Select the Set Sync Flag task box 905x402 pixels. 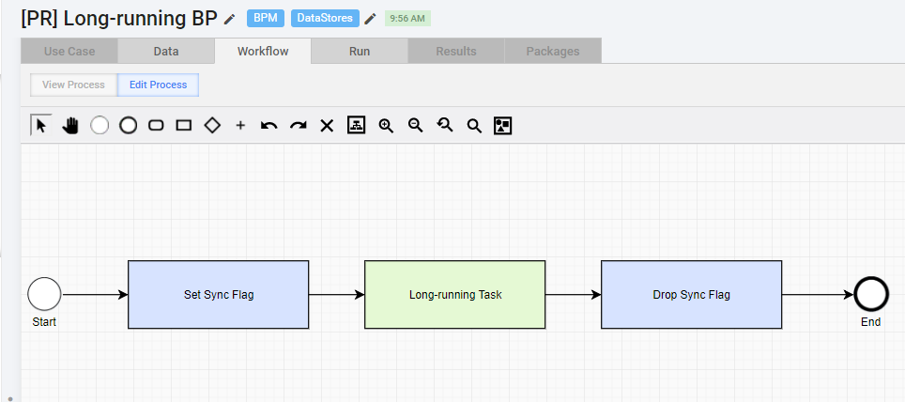[x=218, y=295]
